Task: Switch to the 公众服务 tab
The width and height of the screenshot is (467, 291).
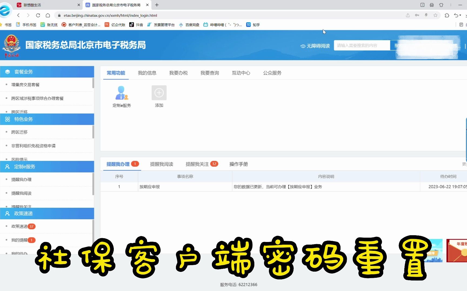Action: pos(272,73)
